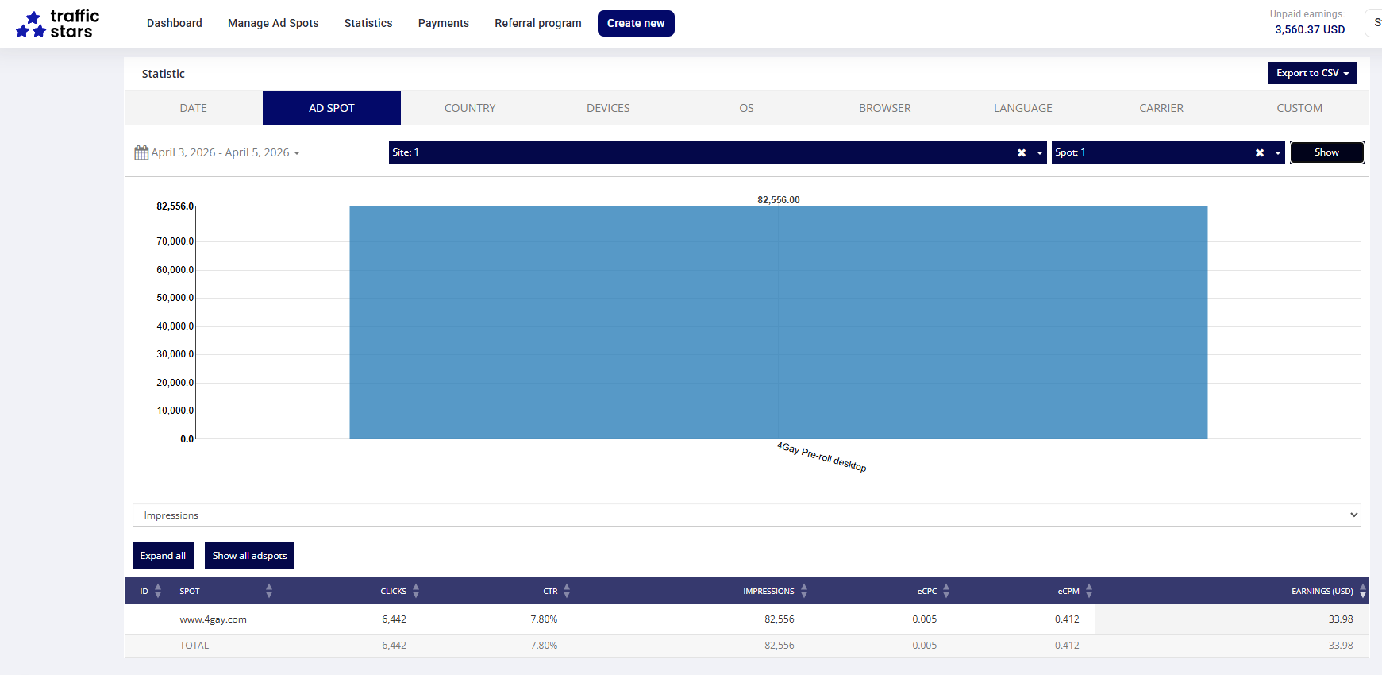The image size is (1382, 675).
Task: Switch to the DEVICES tab
Action: pyautogui.click(x=608, y=108)
